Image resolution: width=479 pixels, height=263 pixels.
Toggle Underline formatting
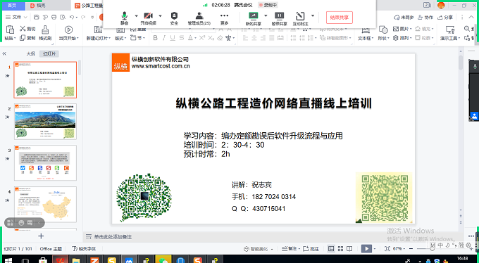coord(173,38)
